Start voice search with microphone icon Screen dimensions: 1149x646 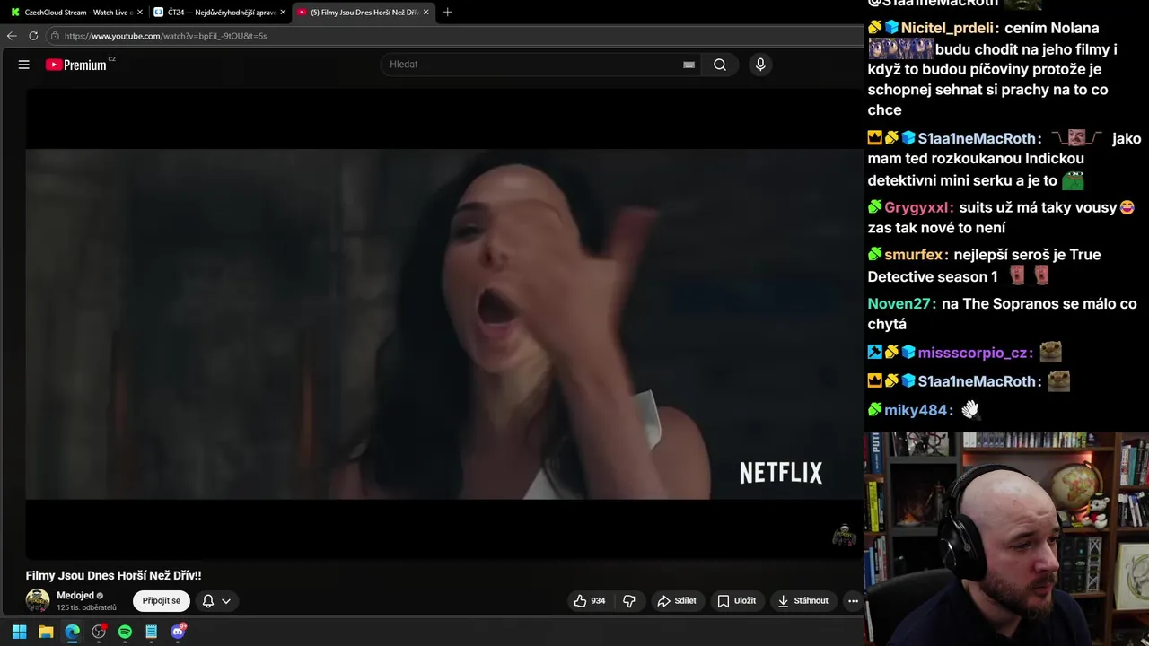coord(760,65)
